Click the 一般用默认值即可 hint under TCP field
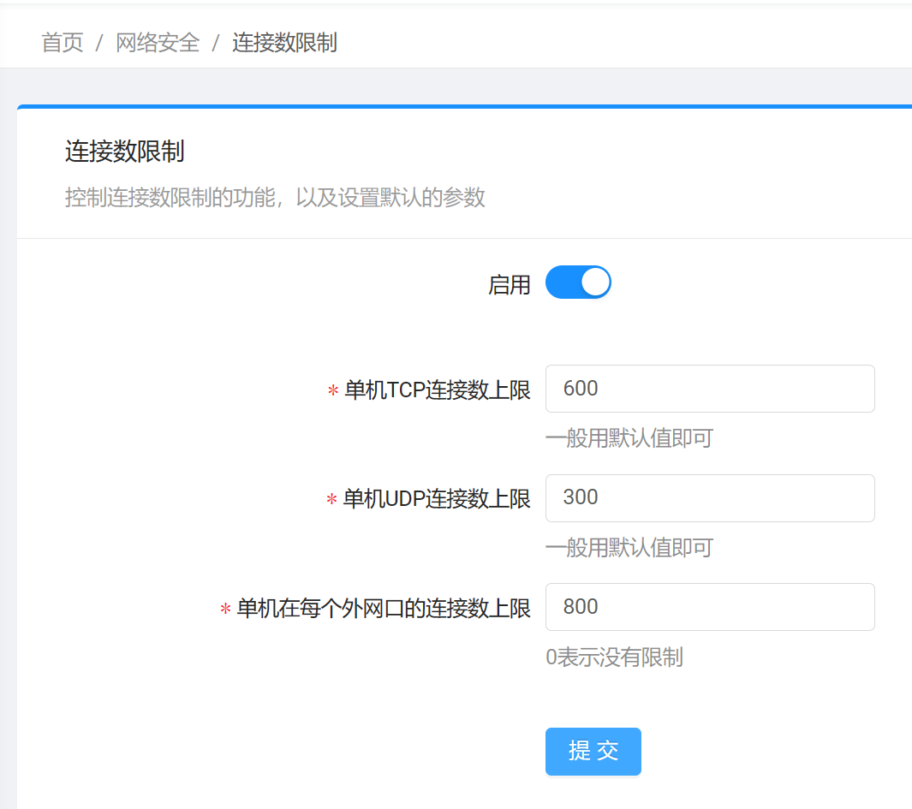This screenshot has width=912, height=809. click(629, 439)
